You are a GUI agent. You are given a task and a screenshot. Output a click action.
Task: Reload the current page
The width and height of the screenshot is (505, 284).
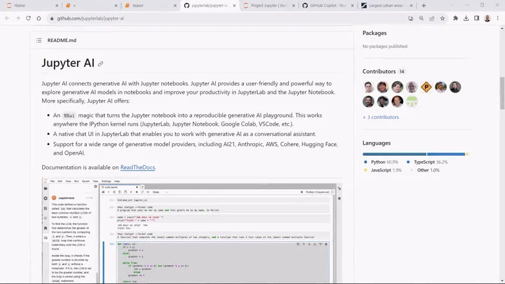28,18
